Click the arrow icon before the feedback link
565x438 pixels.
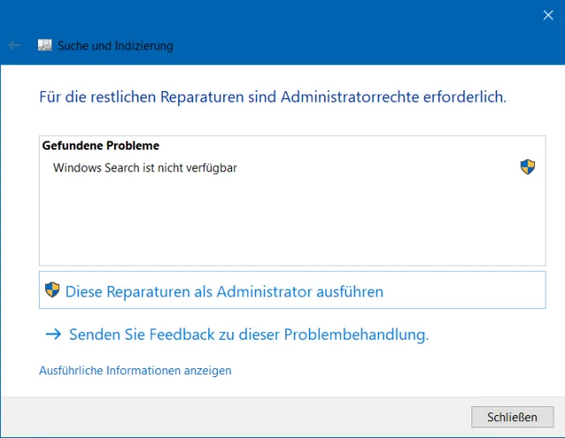pyautogui.click(x=54, y=335)
